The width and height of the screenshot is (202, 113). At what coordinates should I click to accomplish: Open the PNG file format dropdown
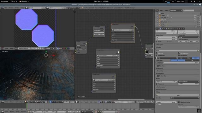(166, 58)
